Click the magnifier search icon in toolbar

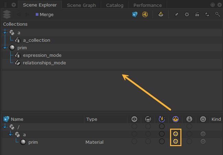218,15
